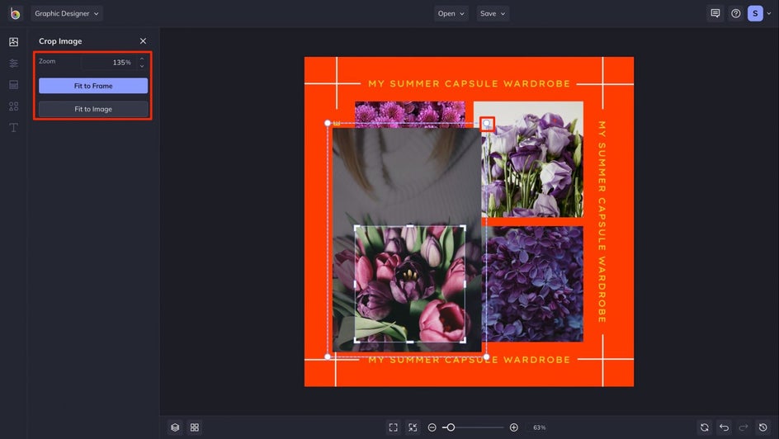The image size is (779, 439).
Task: Open the help question mark icon
Action: coord(735,13)
